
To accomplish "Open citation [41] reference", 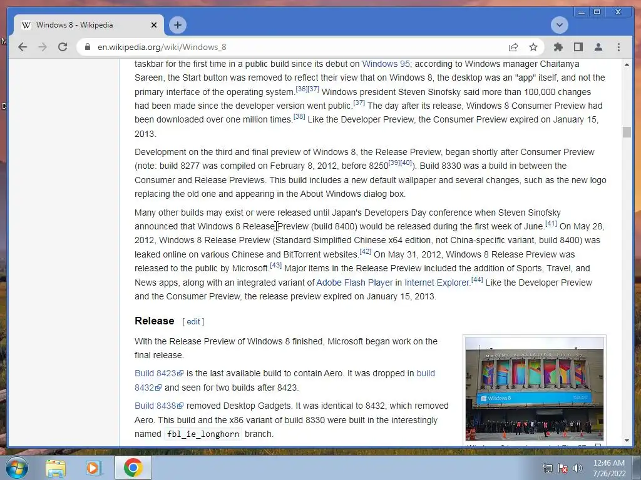I will (x=551, y=223).
